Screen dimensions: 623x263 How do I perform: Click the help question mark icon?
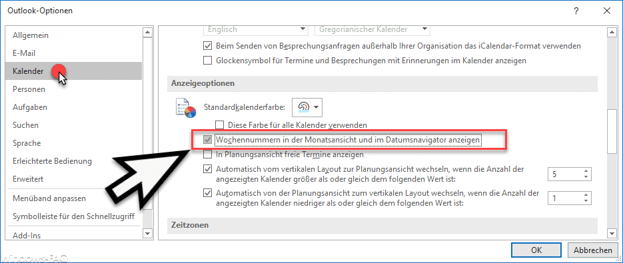(x=576, y=11)
